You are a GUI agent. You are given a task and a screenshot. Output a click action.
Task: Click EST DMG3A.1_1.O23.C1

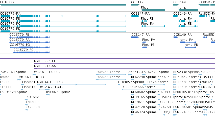pos(34,74)
